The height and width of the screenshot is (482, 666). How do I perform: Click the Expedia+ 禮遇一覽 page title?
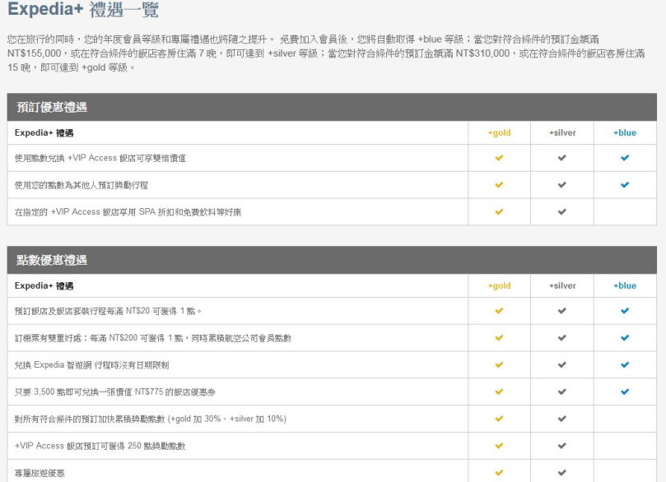[x=83, y=9]
